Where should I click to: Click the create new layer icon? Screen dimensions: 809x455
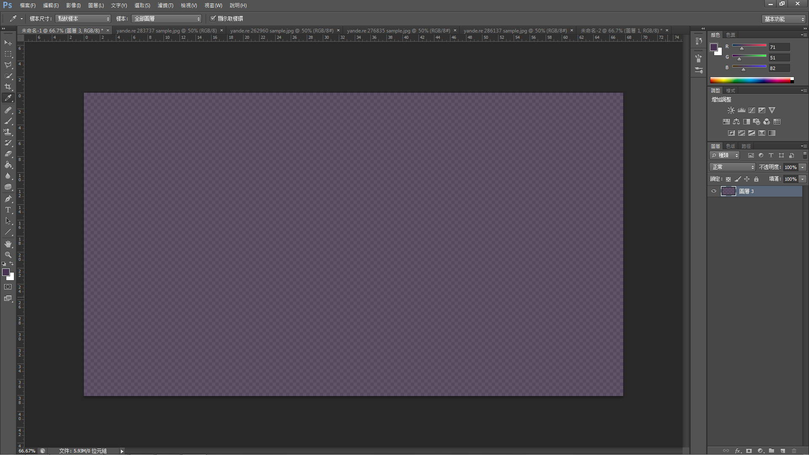(x=782, y=450)
